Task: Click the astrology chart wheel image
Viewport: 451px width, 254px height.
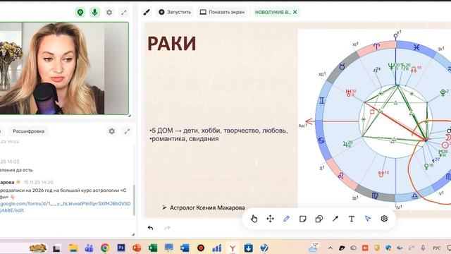Action: click(374, 119)
